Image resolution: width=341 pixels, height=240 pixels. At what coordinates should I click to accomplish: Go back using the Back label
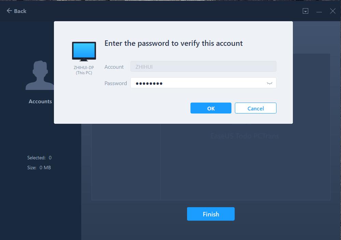pyautogui.click(x=20, y=11)
